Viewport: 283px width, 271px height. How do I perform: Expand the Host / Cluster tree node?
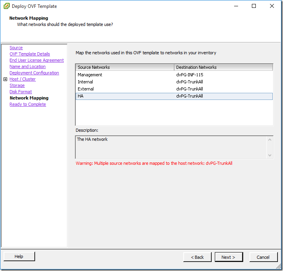tap(5, 79)
